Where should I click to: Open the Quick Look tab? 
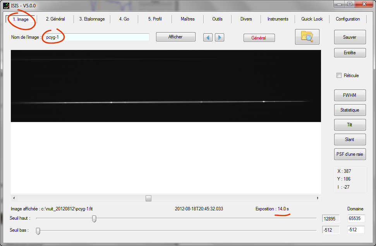point(312,19)
